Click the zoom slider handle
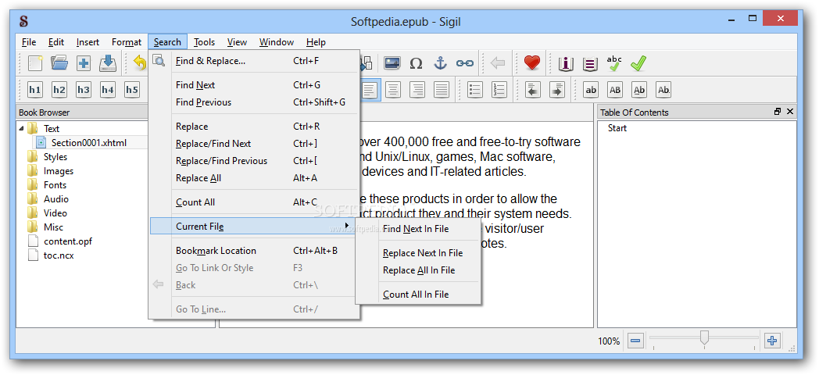Image resolution: width=819 pixels, height=375 pixels. [x=705, y=338]
